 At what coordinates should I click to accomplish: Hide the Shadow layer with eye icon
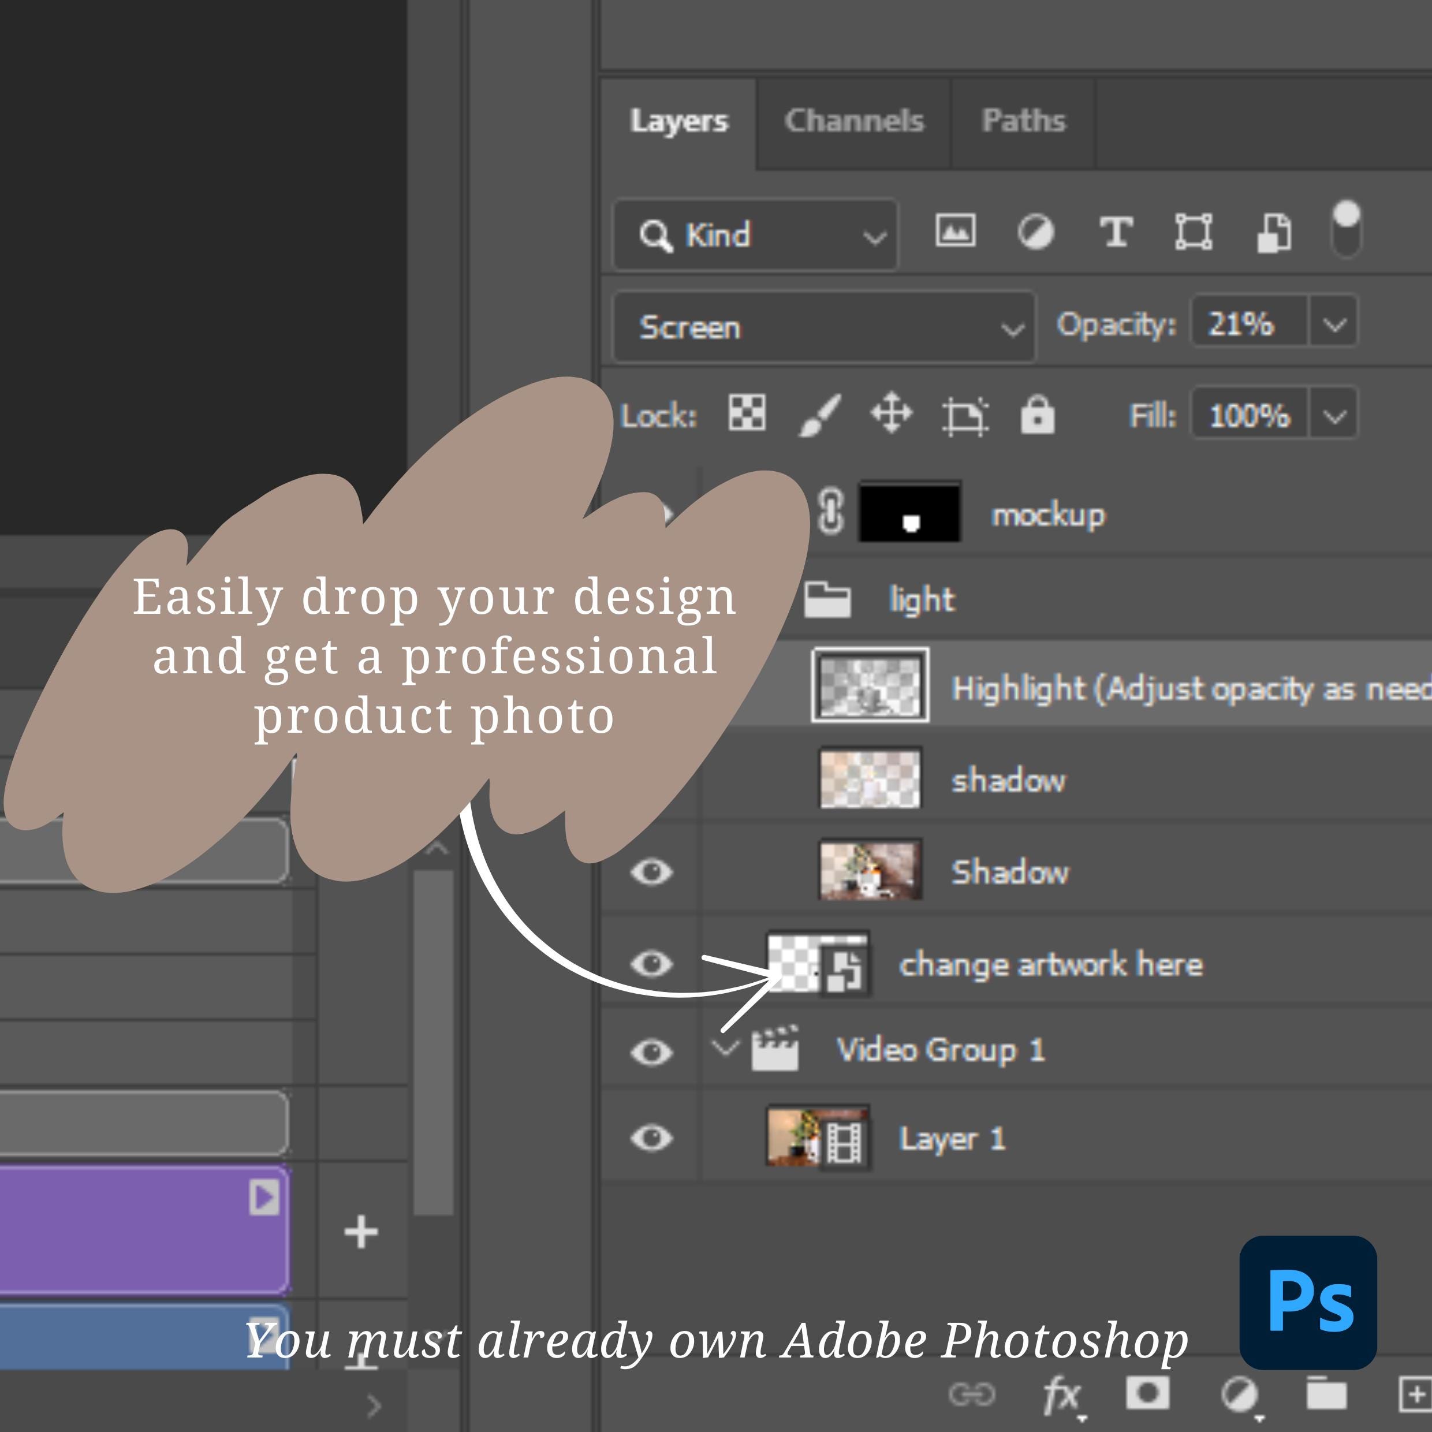point(651,872)
